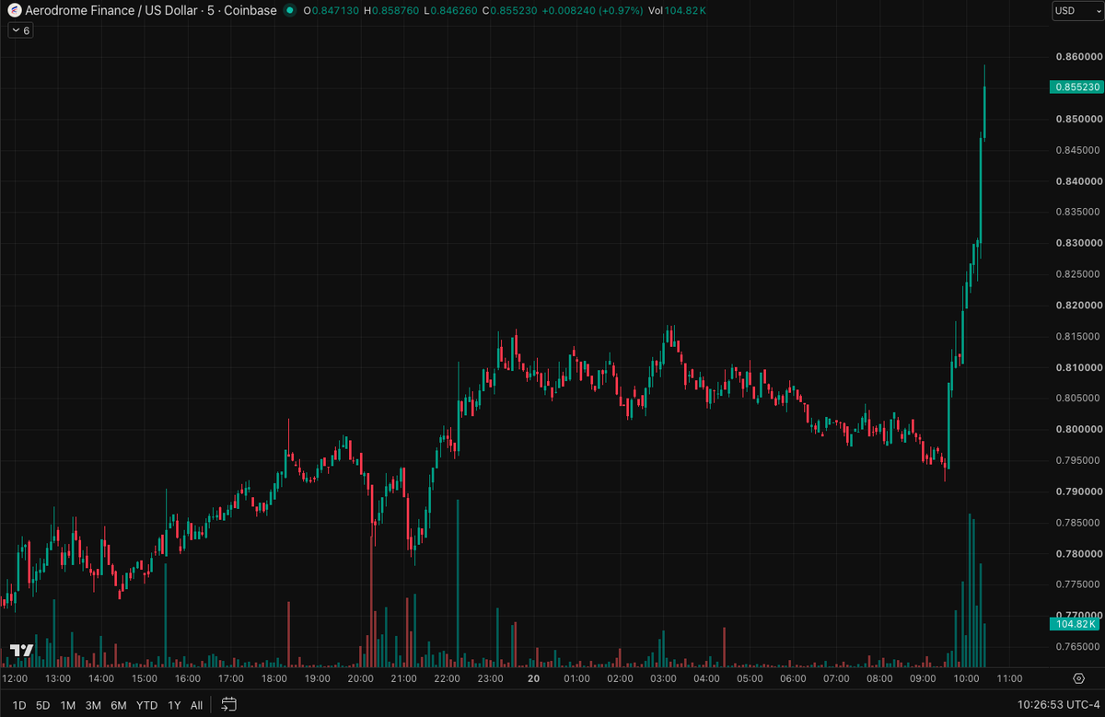The width and height of the screenshot is (1105, 717).
Task: Click the 09:00 time axis label
Action: pyautogui.click(x=923, y=678)
